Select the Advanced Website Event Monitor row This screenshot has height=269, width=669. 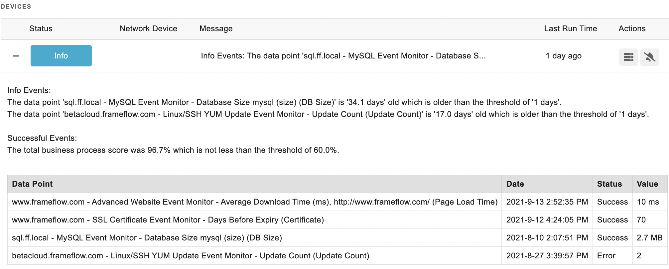337,202
